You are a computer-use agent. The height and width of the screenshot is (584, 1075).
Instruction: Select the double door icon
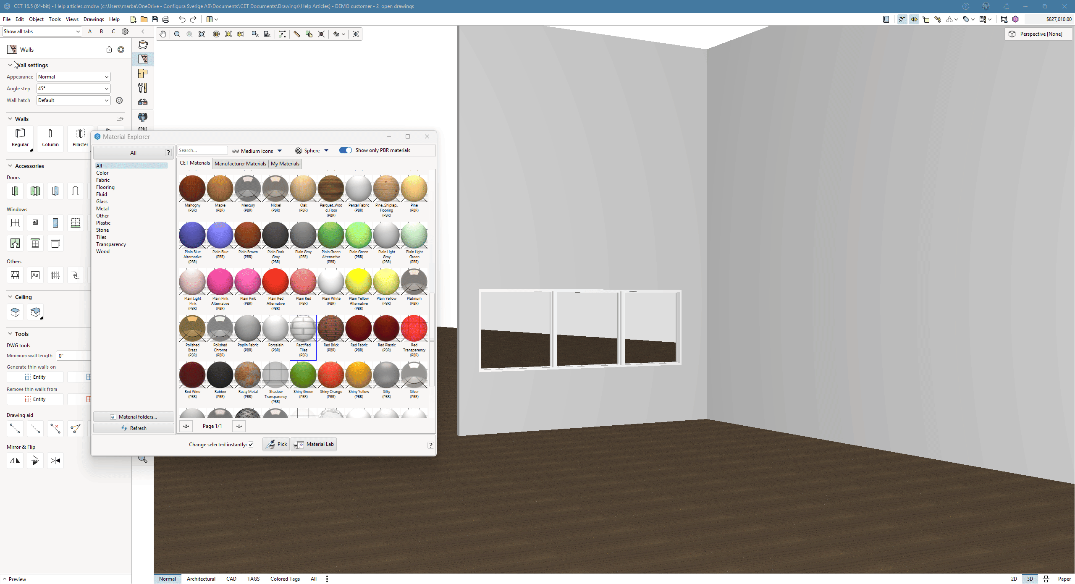pyautogui.click(x=35, y=191)
